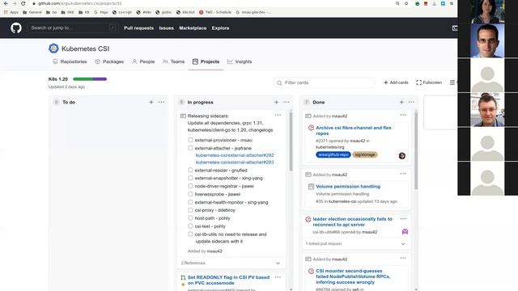The height and width of the screenshot is (291, 518).
Task: Open leader election card options menu
Action: click(403, 219)
